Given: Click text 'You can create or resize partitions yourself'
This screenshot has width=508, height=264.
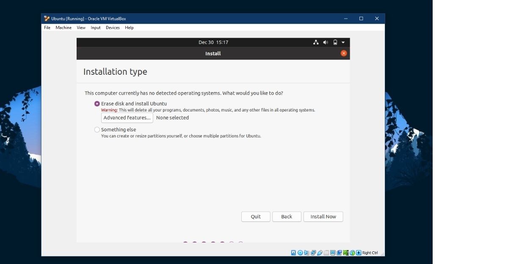Looking at the screenshot, I should (141, 136).
